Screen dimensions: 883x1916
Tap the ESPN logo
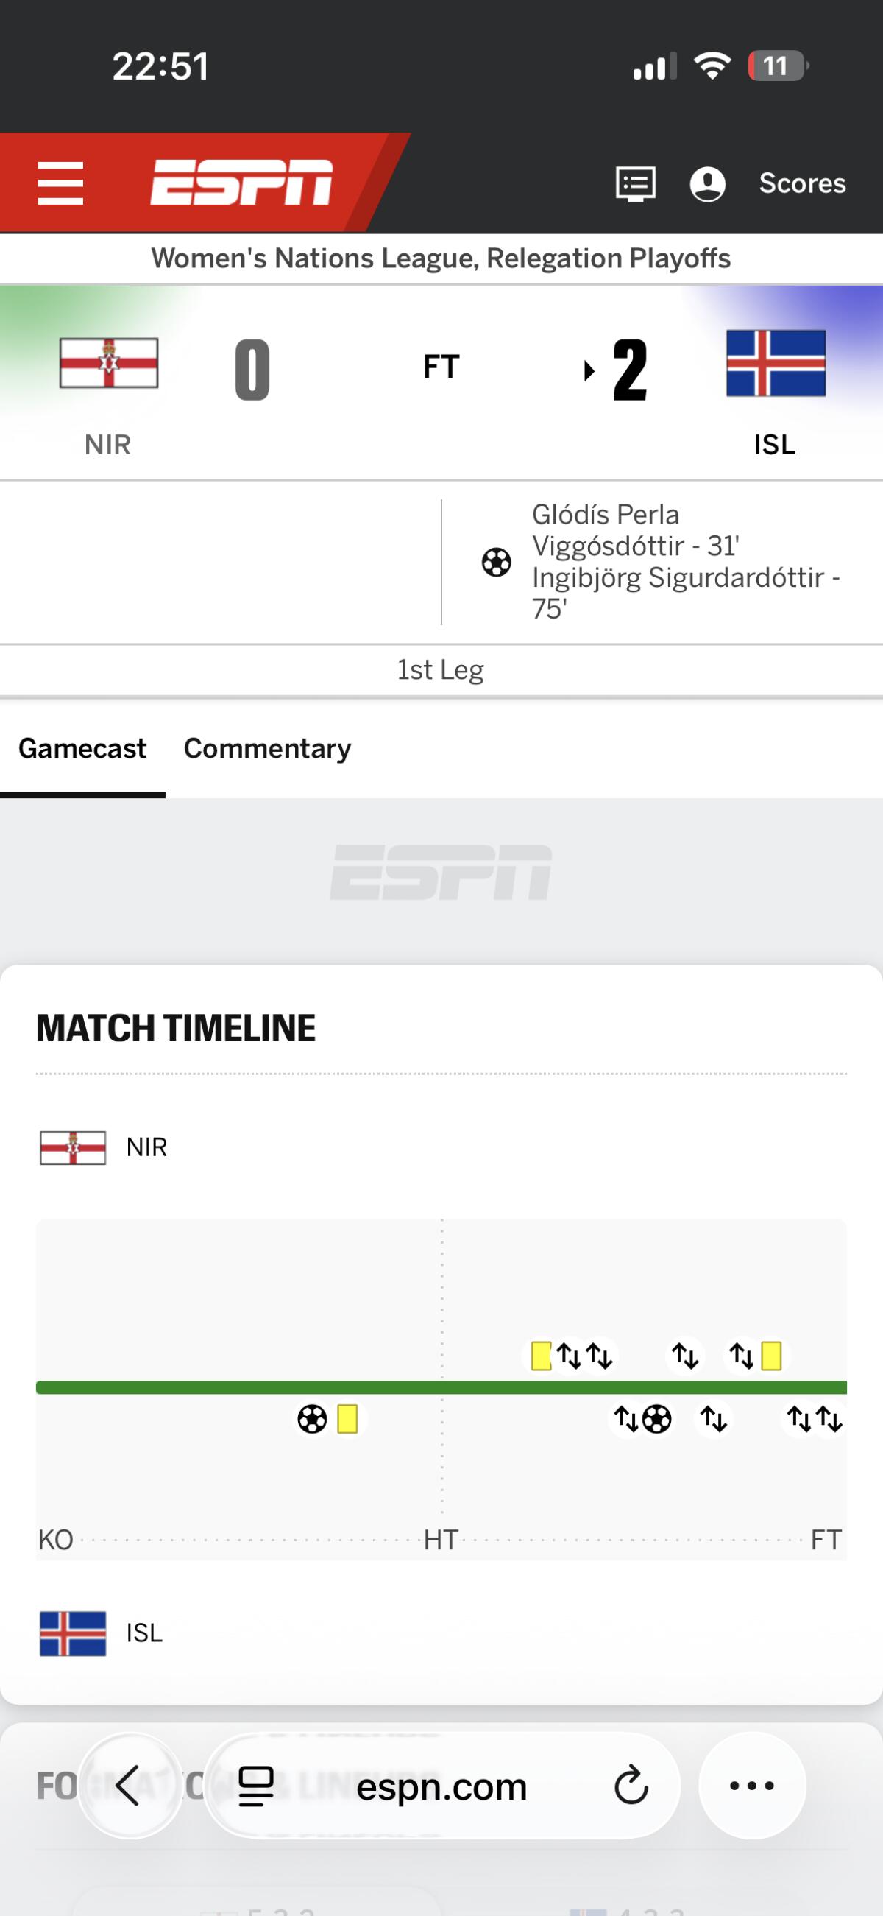click(241, 182)
